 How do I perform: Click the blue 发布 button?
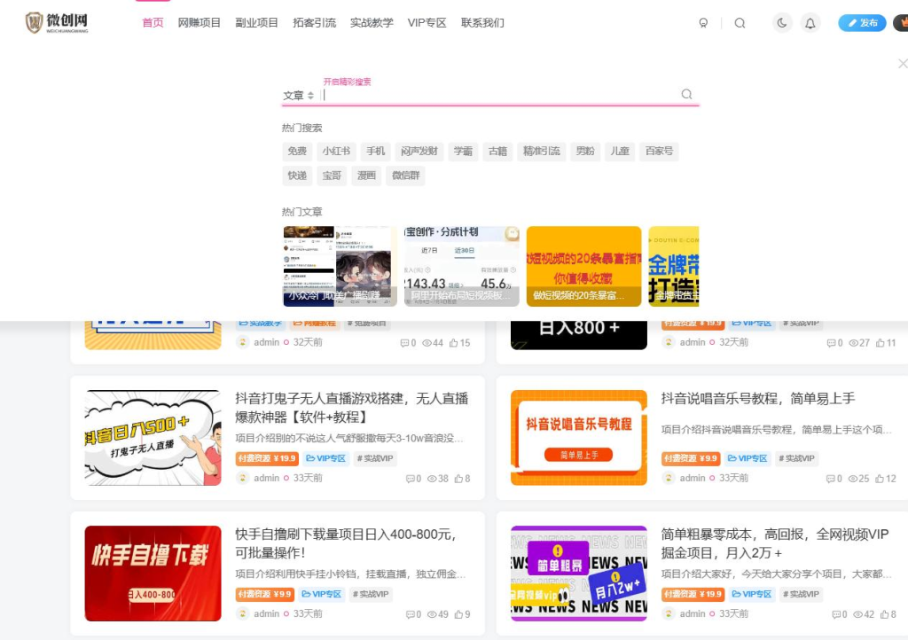862,22
